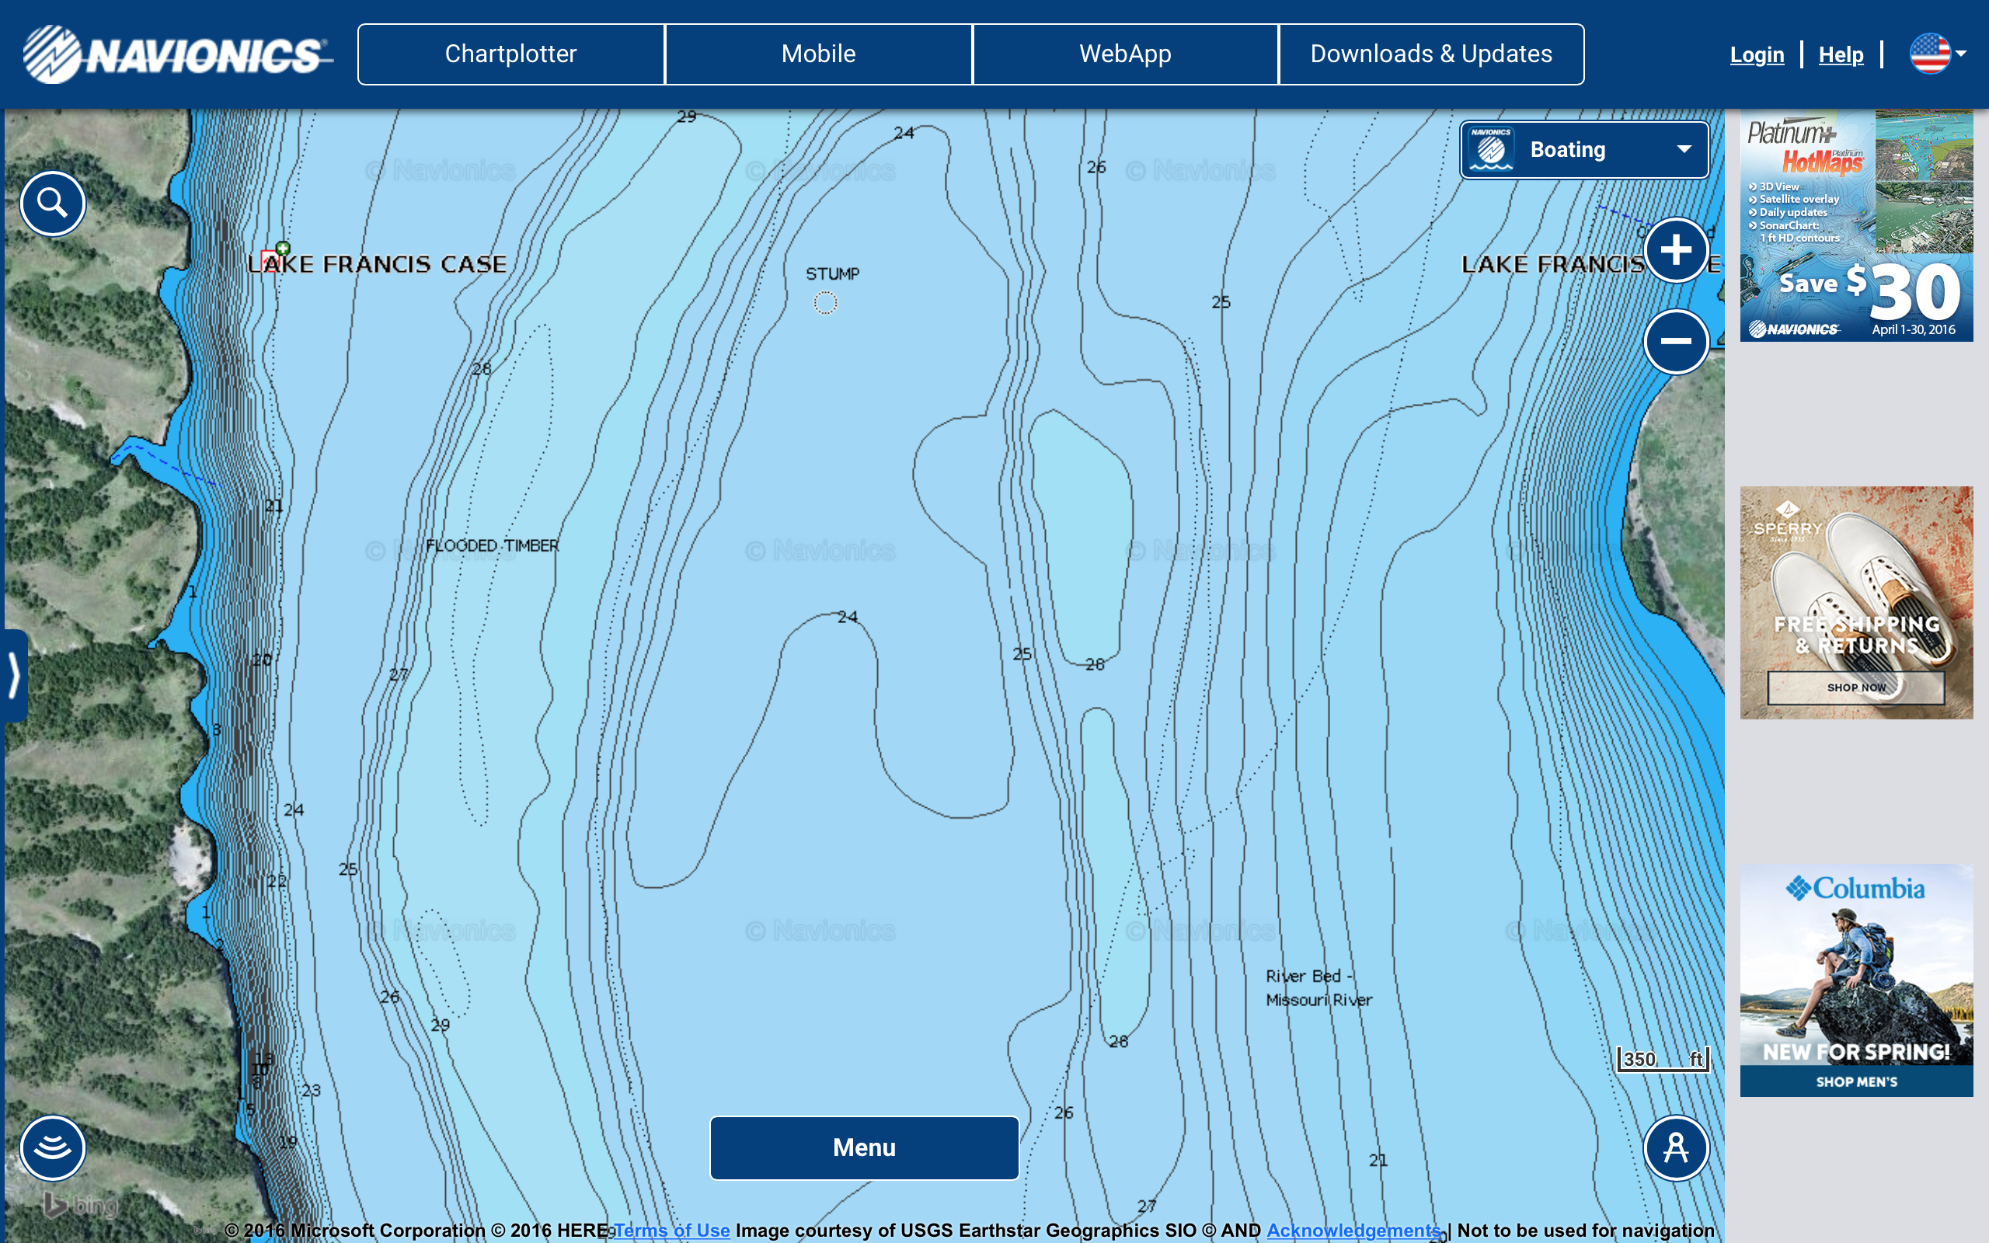
Task: Click the STUMP text label
Action: [x=832, y=273]
